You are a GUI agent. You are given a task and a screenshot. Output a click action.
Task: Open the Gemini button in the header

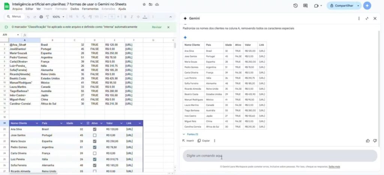(x=367, y=5)
